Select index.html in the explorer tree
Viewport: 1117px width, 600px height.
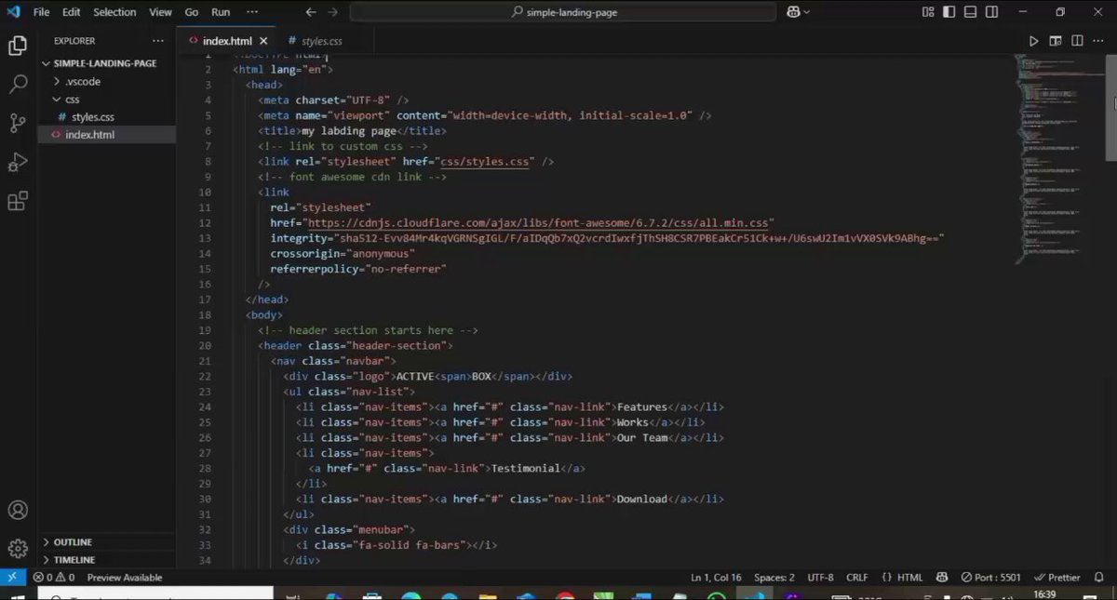(x=89, y=135)
